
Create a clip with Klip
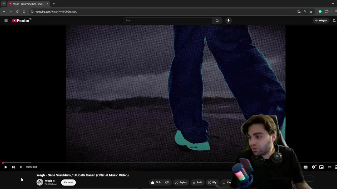click(212, 182)
